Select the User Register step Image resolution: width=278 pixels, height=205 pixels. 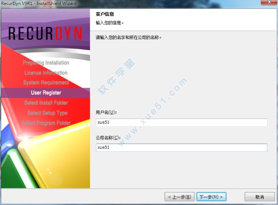pyautogui.click(x=46, y=93)
